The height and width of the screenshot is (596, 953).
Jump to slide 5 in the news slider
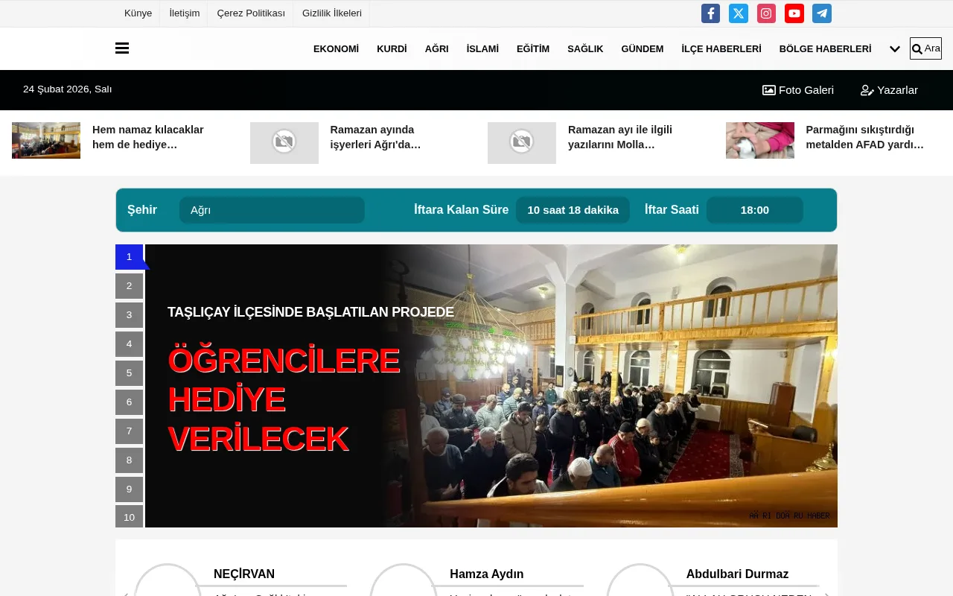pos(129,372)
